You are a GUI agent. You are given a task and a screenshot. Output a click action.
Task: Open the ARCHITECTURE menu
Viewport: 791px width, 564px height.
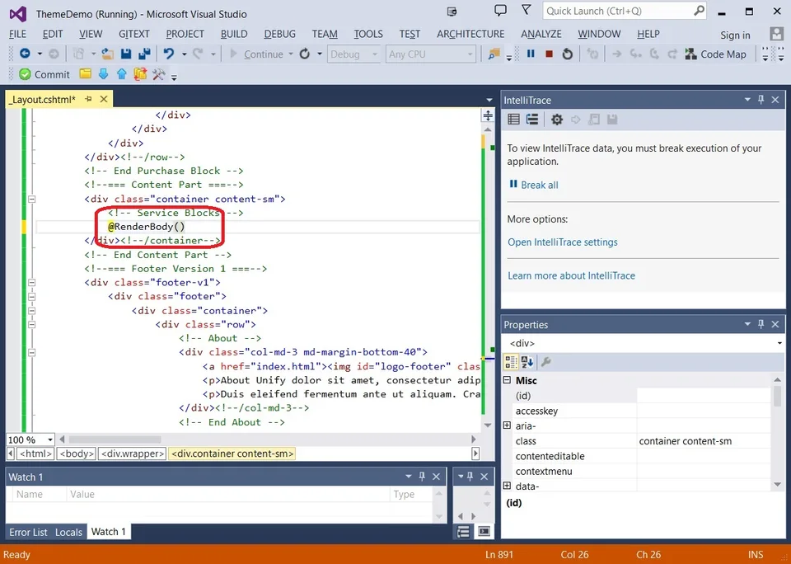[x=470, y=34]
